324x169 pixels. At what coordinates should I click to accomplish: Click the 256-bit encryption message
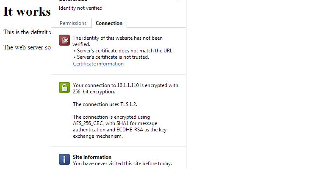tap(125, 88)
